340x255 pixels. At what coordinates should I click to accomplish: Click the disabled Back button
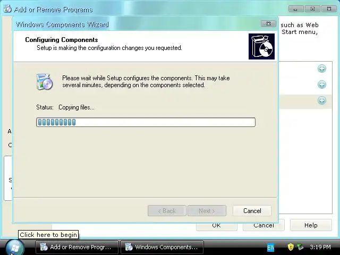[167, 210]
